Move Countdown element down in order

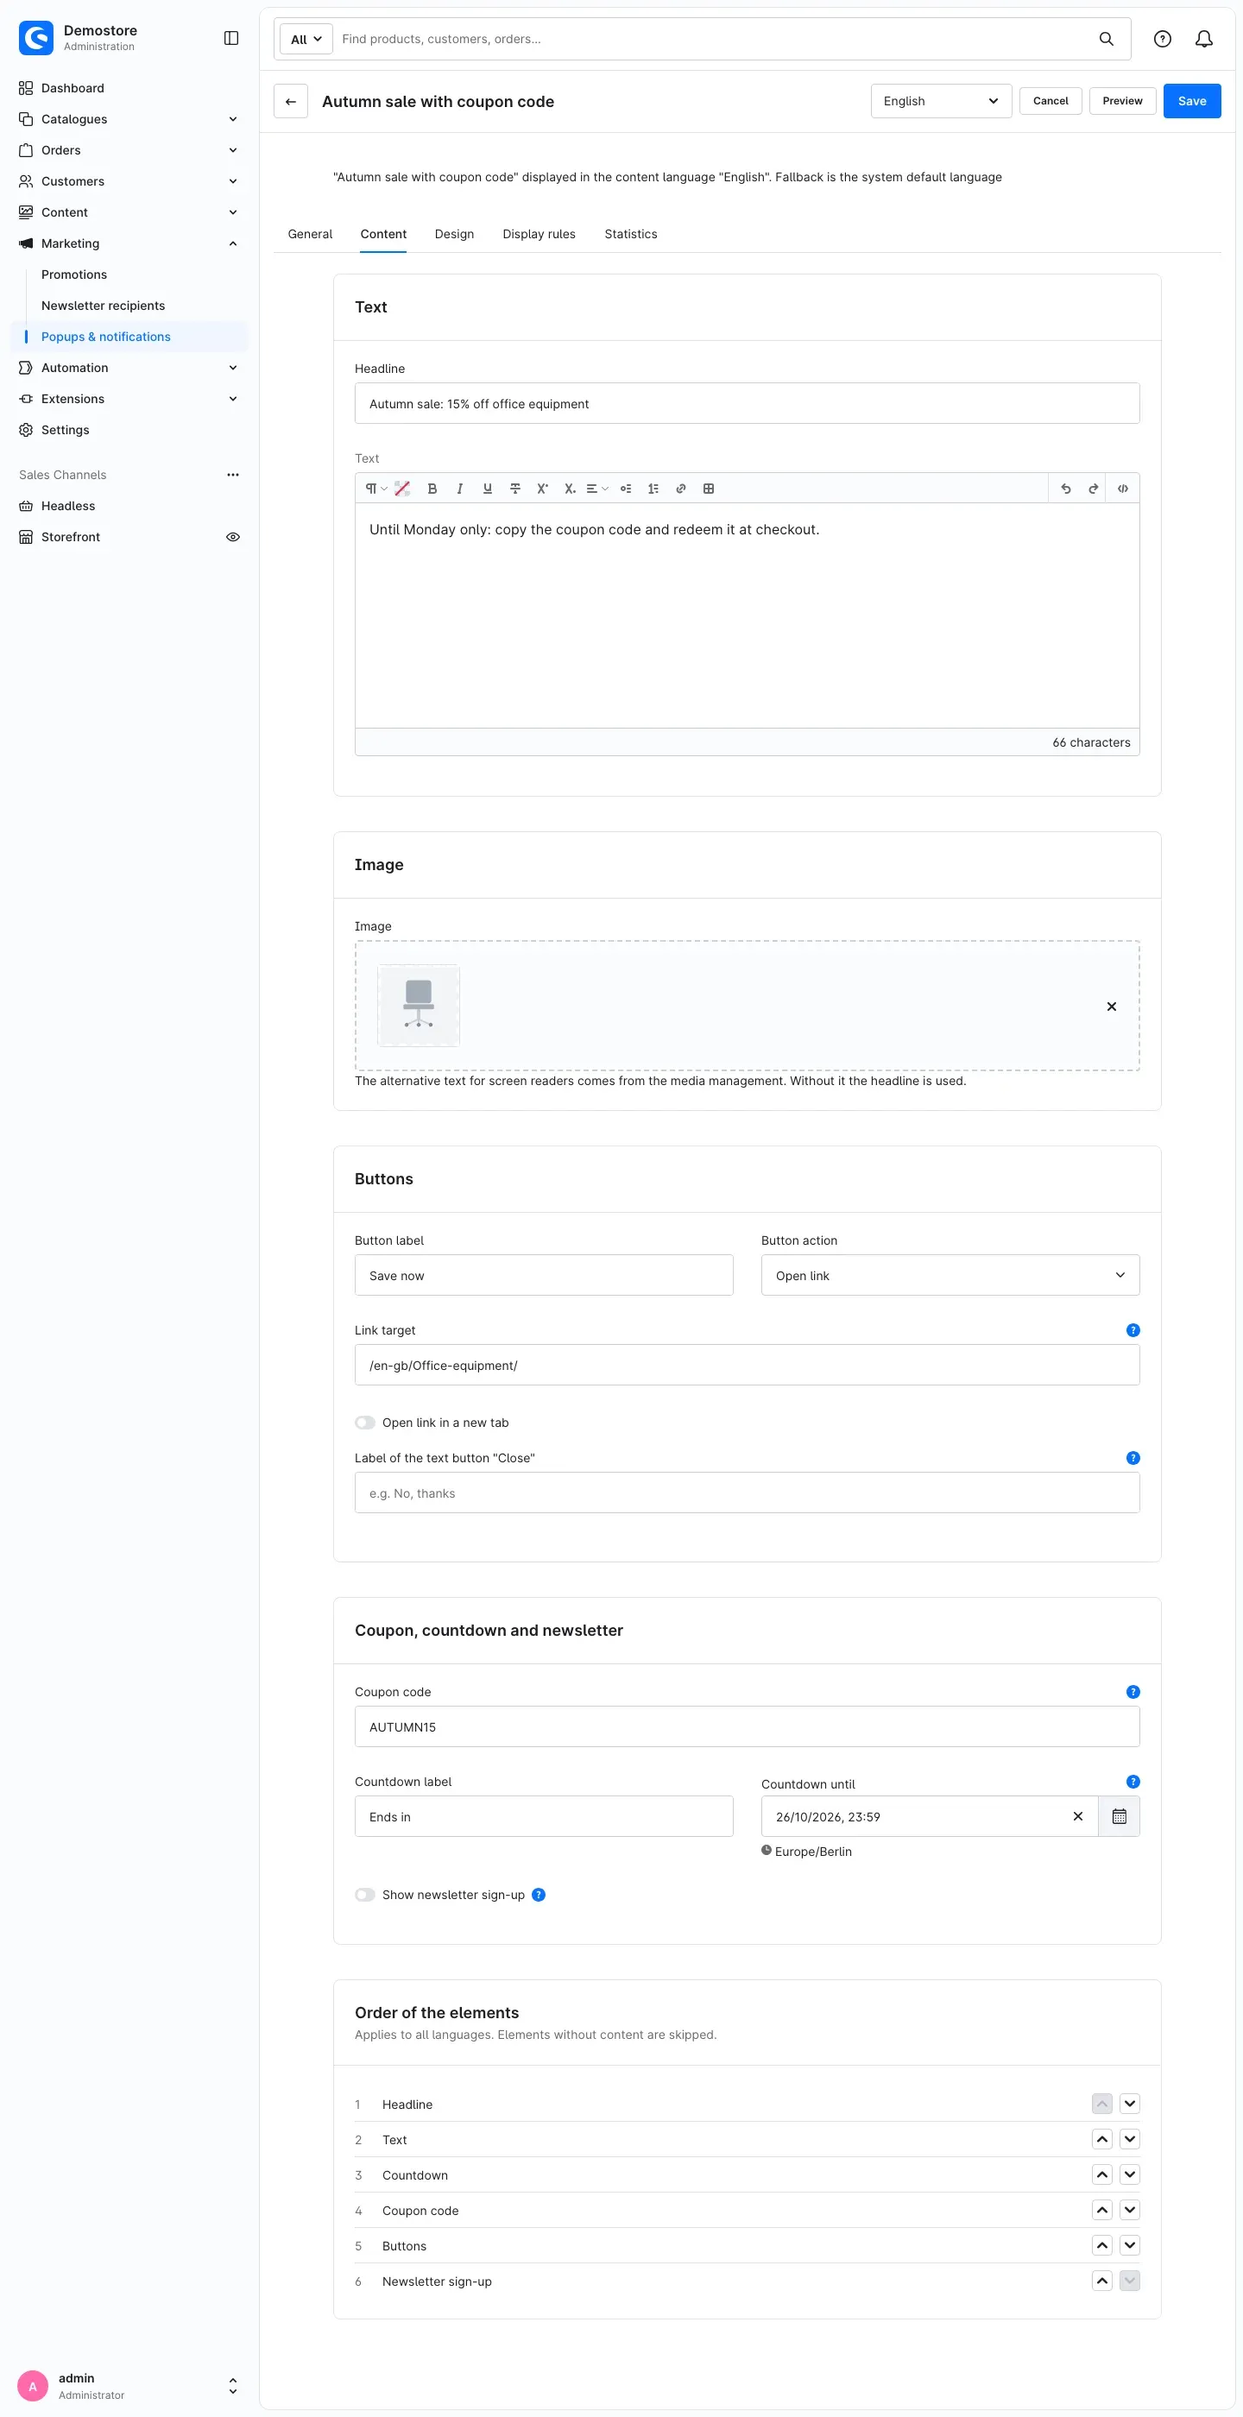coord(1129,2175)
